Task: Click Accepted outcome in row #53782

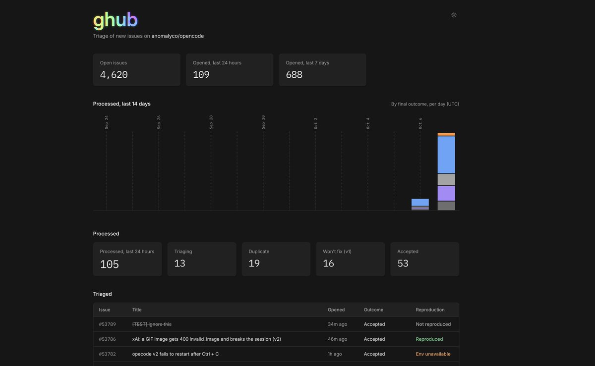Action: (x=374, y=354)
